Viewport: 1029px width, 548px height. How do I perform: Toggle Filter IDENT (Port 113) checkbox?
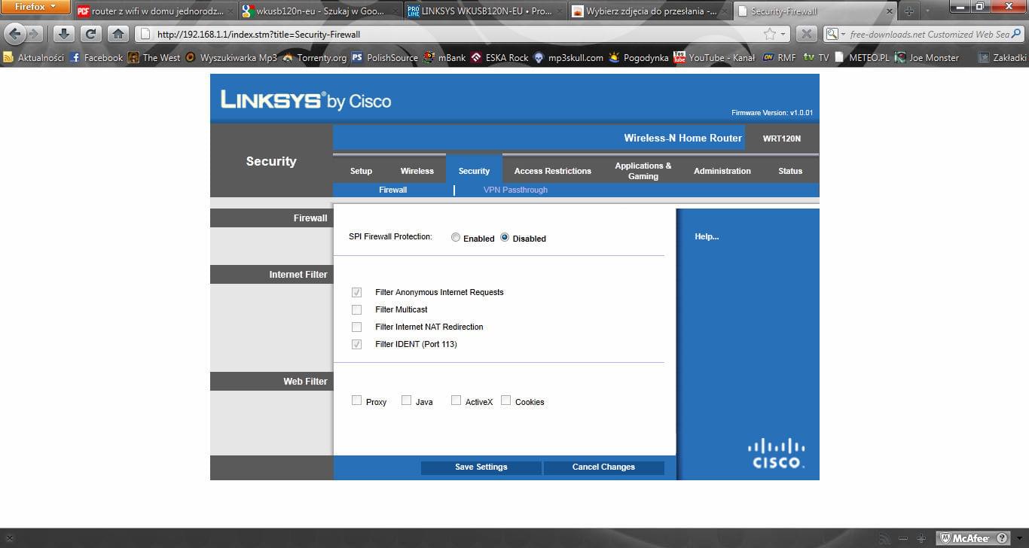point(357,344)
